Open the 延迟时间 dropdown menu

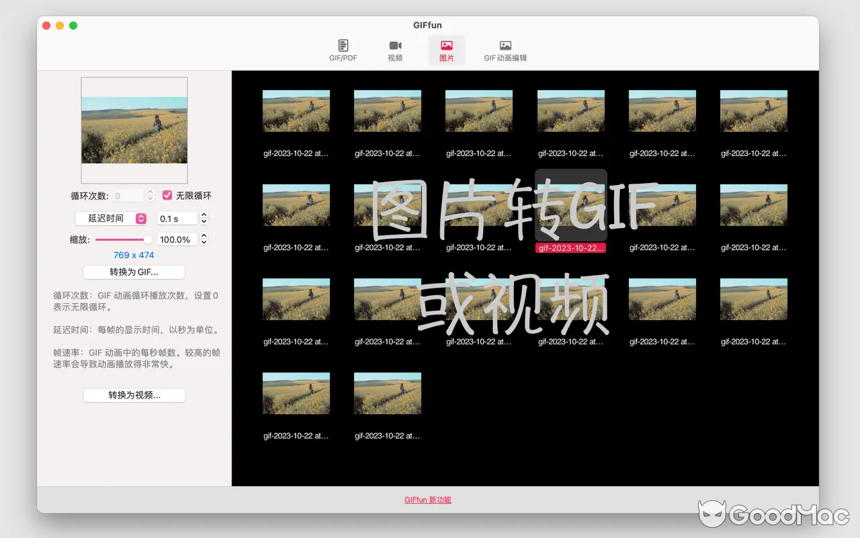coord(111,218)
